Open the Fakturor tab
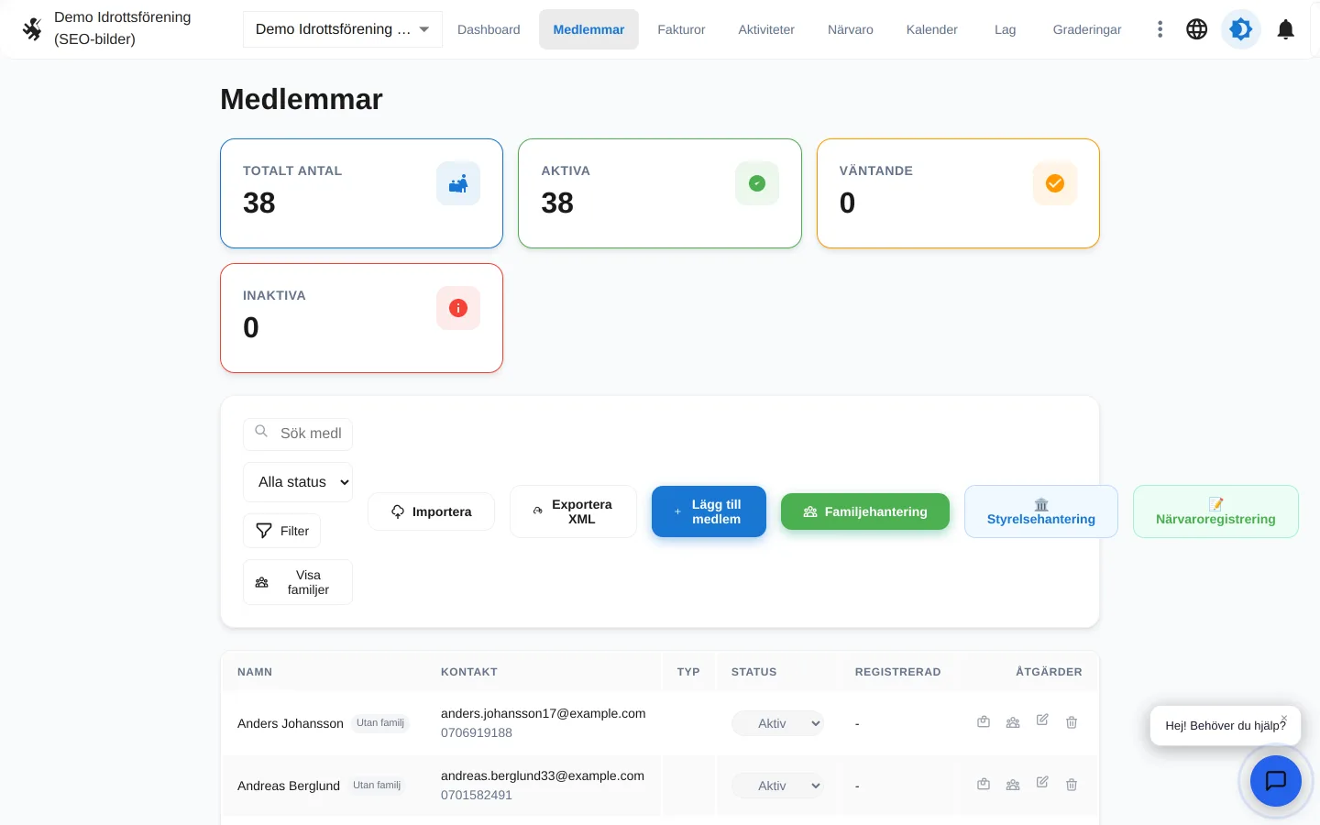This screenshot has width=1320, height=825. pos(681,29)
